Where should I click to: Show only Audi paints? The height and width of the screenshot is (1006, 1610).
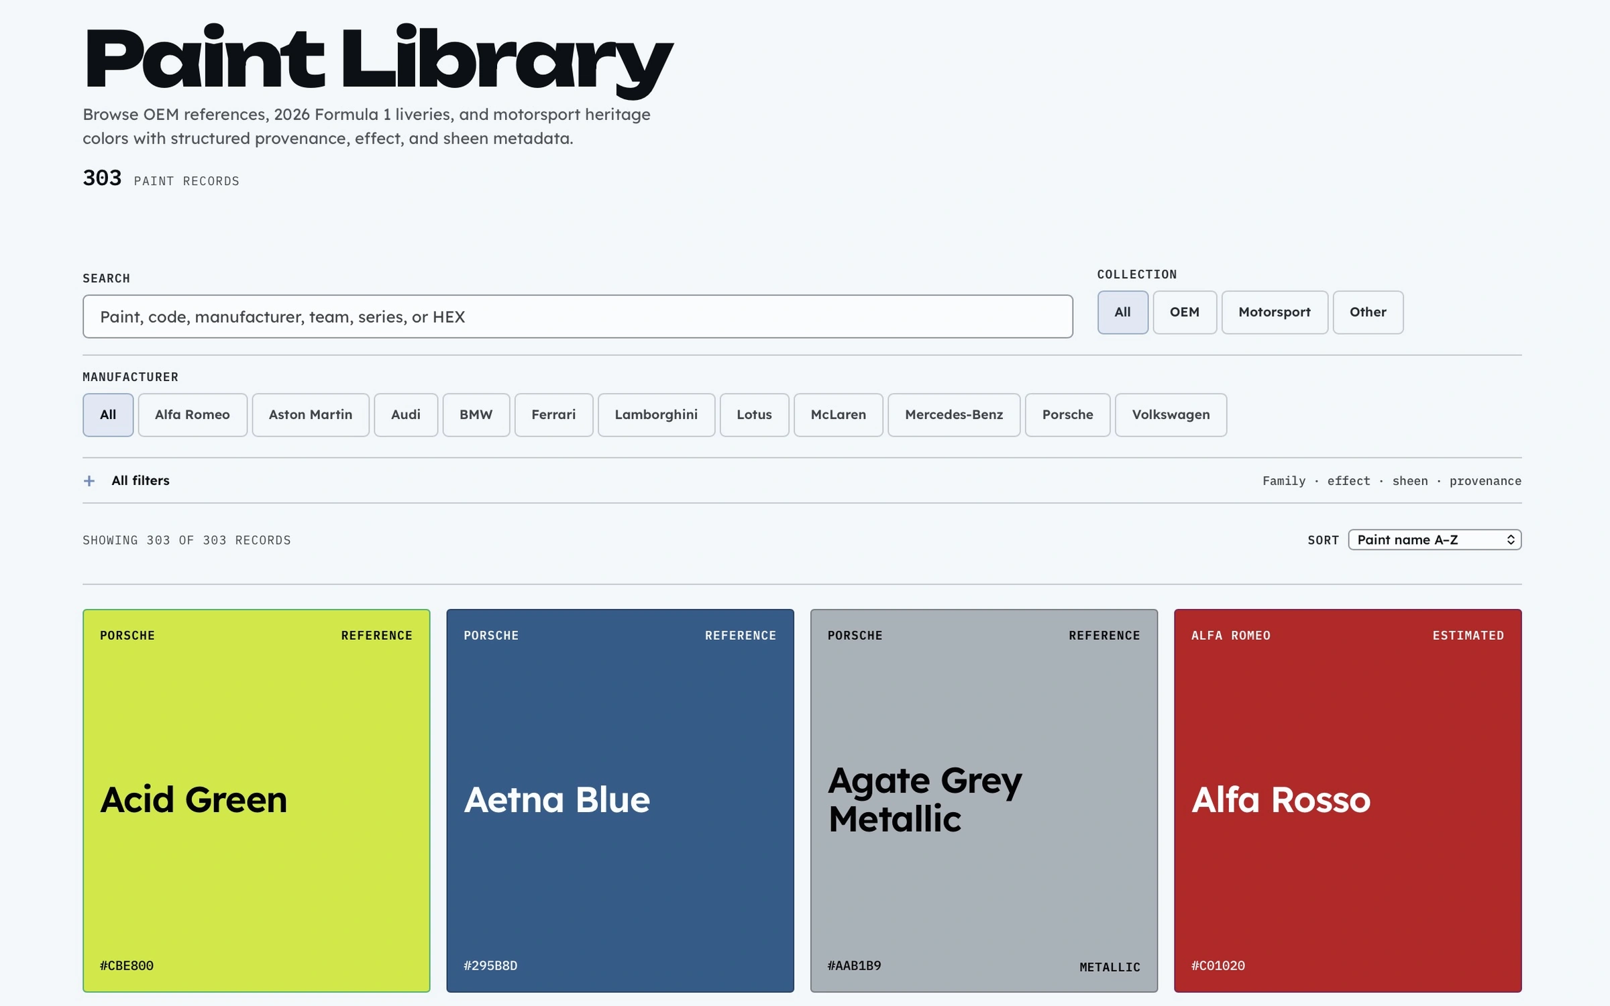pos(406,414)
